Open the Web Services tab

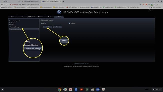point(31,17)
